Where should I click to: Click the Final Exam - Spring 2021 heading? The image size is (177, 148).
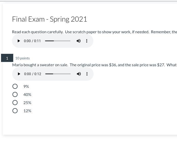click(x=50, y=19)
